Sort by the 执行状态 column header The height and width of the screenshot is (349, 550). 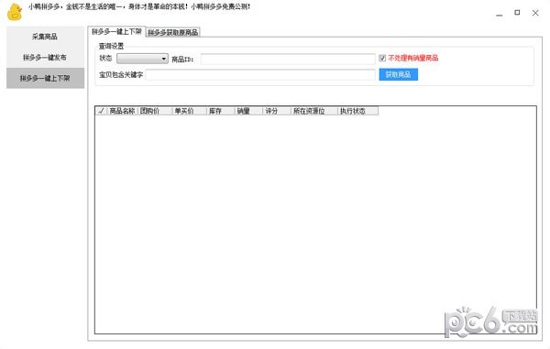pos(357,111)
